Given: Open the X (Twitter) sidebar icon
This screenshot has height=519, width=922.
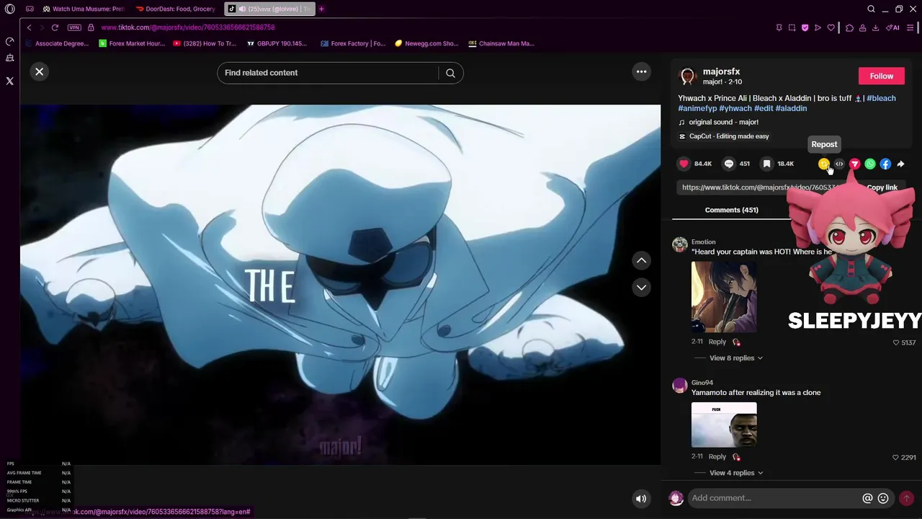Looking at the screenshot, I should [9, 81].
